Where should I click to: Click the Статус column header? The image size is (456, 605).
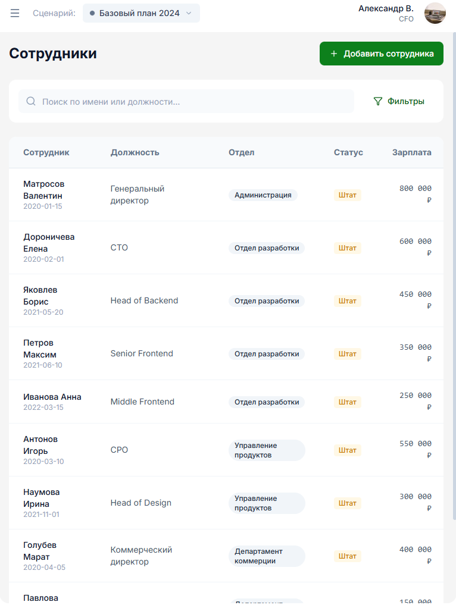click(348, 152)
